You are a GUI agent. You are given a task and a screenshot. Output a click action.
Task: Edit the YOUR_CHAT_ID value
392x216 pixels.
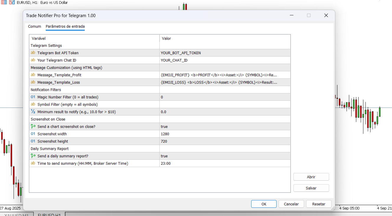[x=225, y=60]
